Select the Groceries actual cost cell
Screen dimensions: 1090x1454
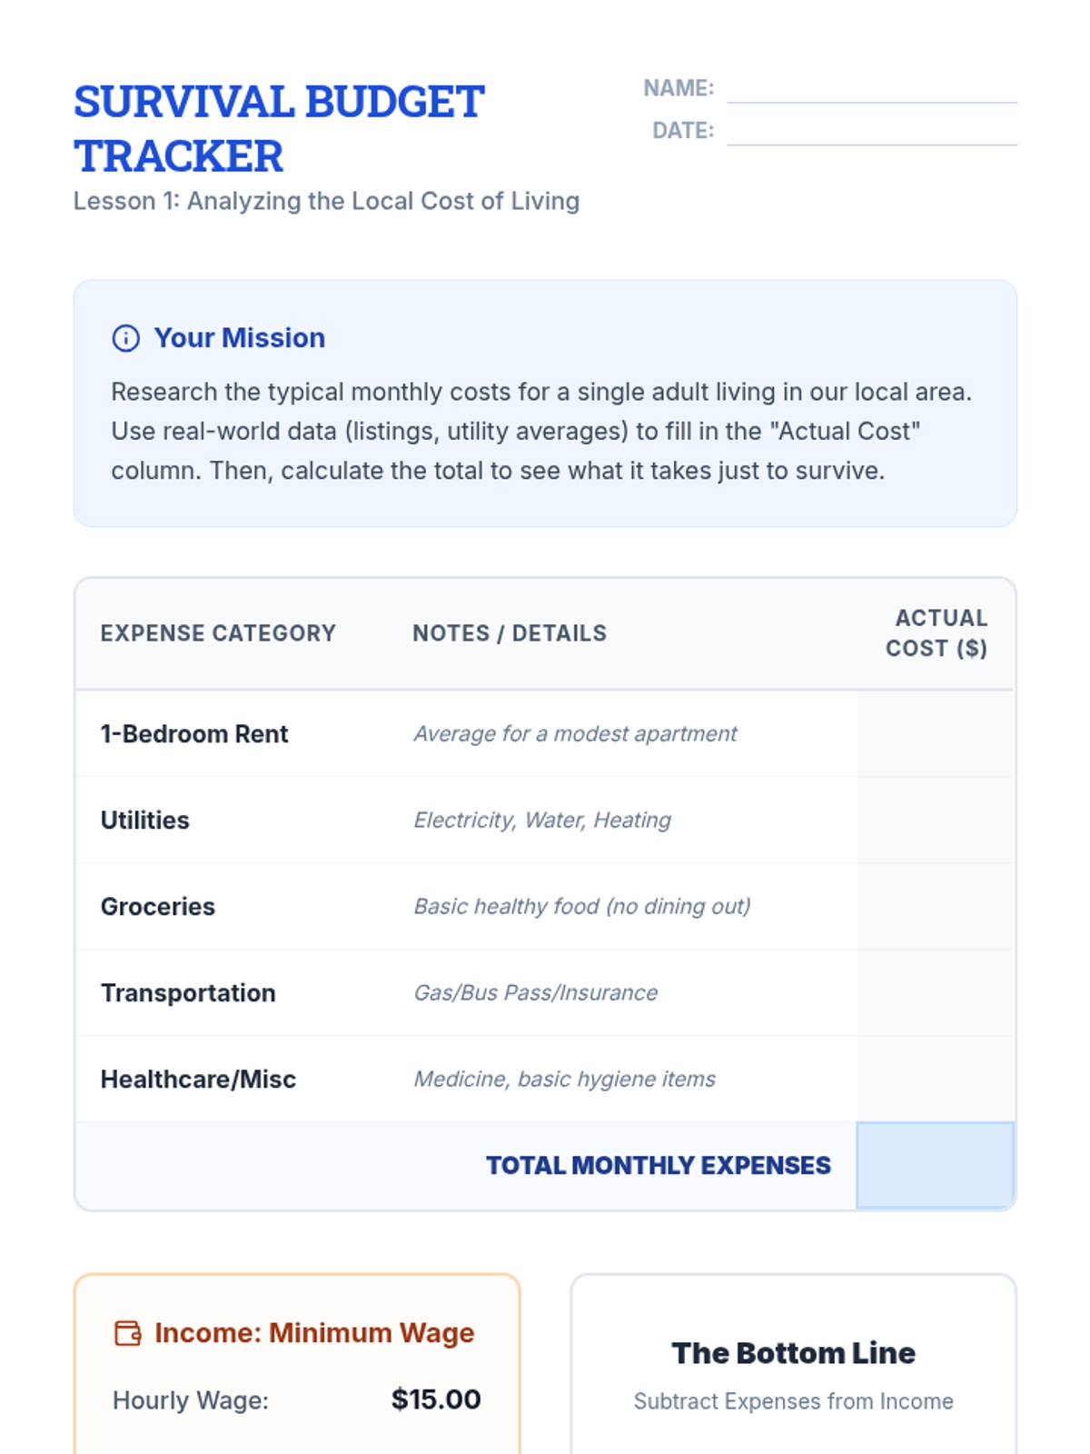(935, 906)
